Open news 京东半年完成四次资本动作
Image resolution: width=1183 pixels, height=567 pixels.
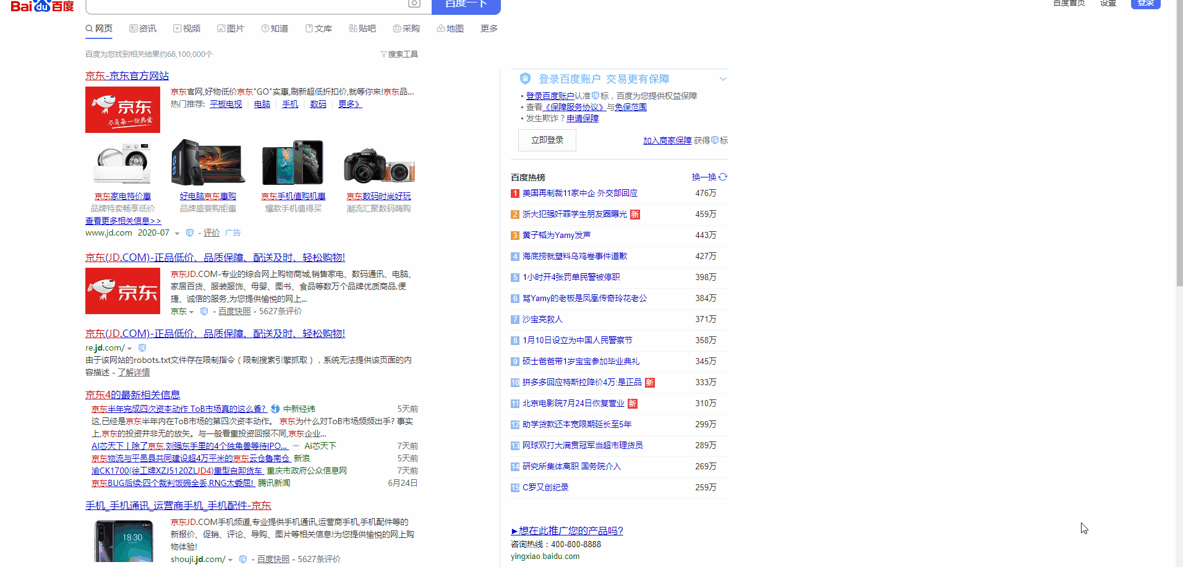coord(179,409)
